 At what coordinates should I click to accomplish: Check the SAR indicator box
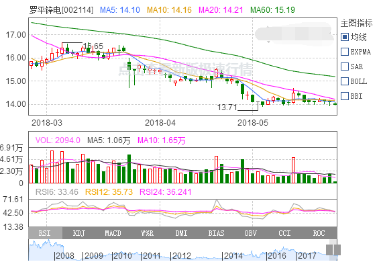tap(345, 67)
